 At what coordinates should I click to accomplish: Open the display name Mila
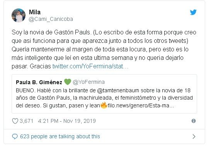35,12
